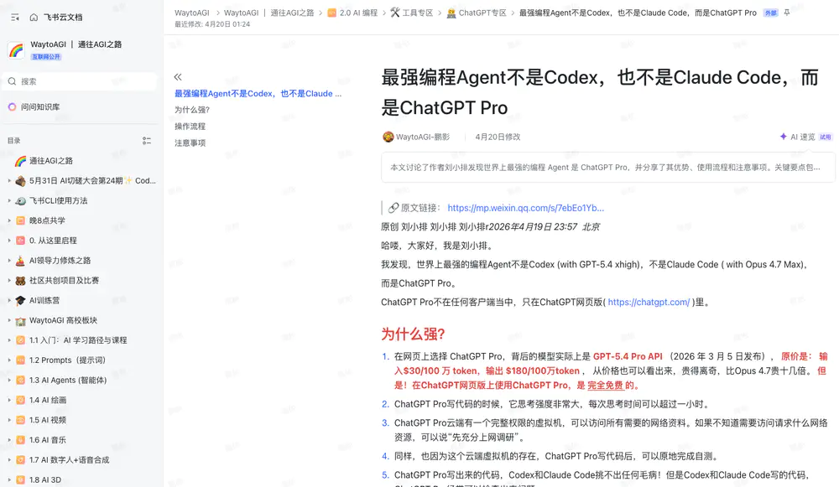This screenshot has width=839, height=487.
Task: Click the ChatGPT专区 breadcrumb emoji icon
Action: [x=451, y=13]
